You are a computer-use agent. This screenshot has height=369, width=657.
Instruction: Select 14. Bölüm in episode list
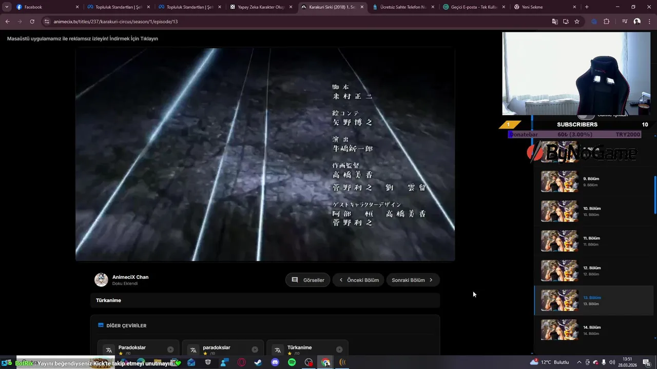point(594,330)
